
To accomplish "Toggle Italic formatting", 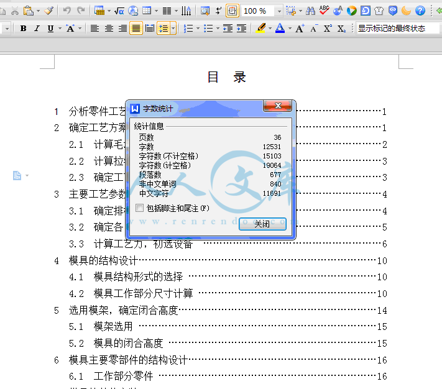I will click(x=37, y=29).
